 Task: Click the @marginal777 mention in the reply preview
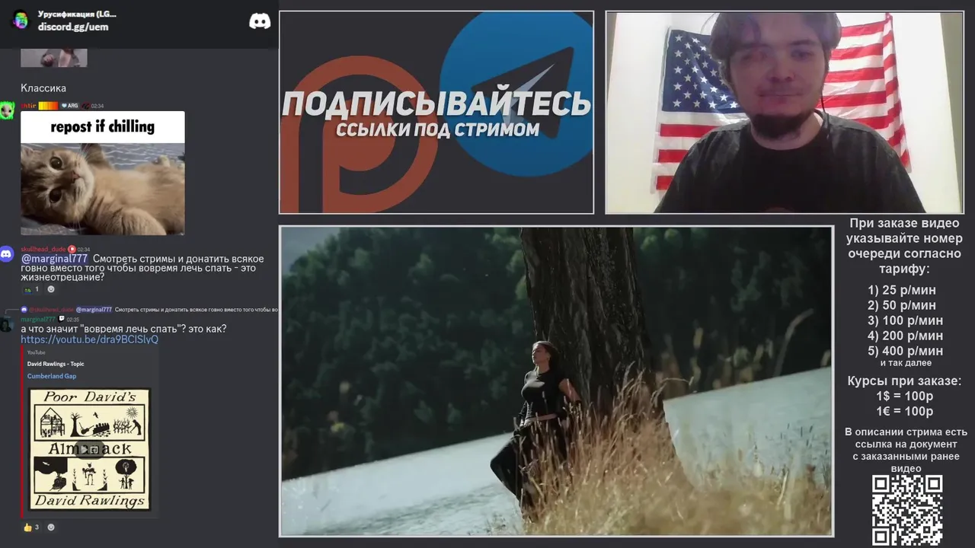94,310
